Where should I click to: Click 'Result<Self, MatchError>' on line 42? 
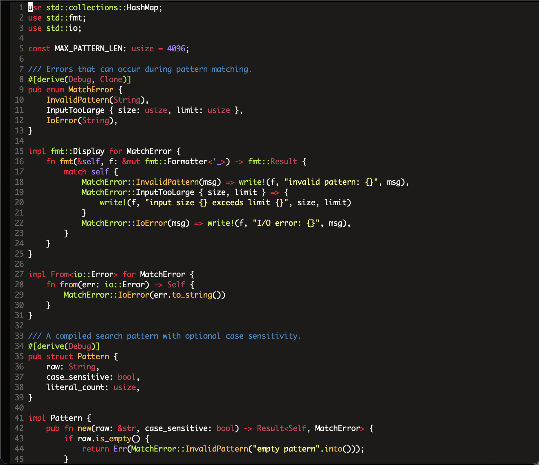point(311,428)
